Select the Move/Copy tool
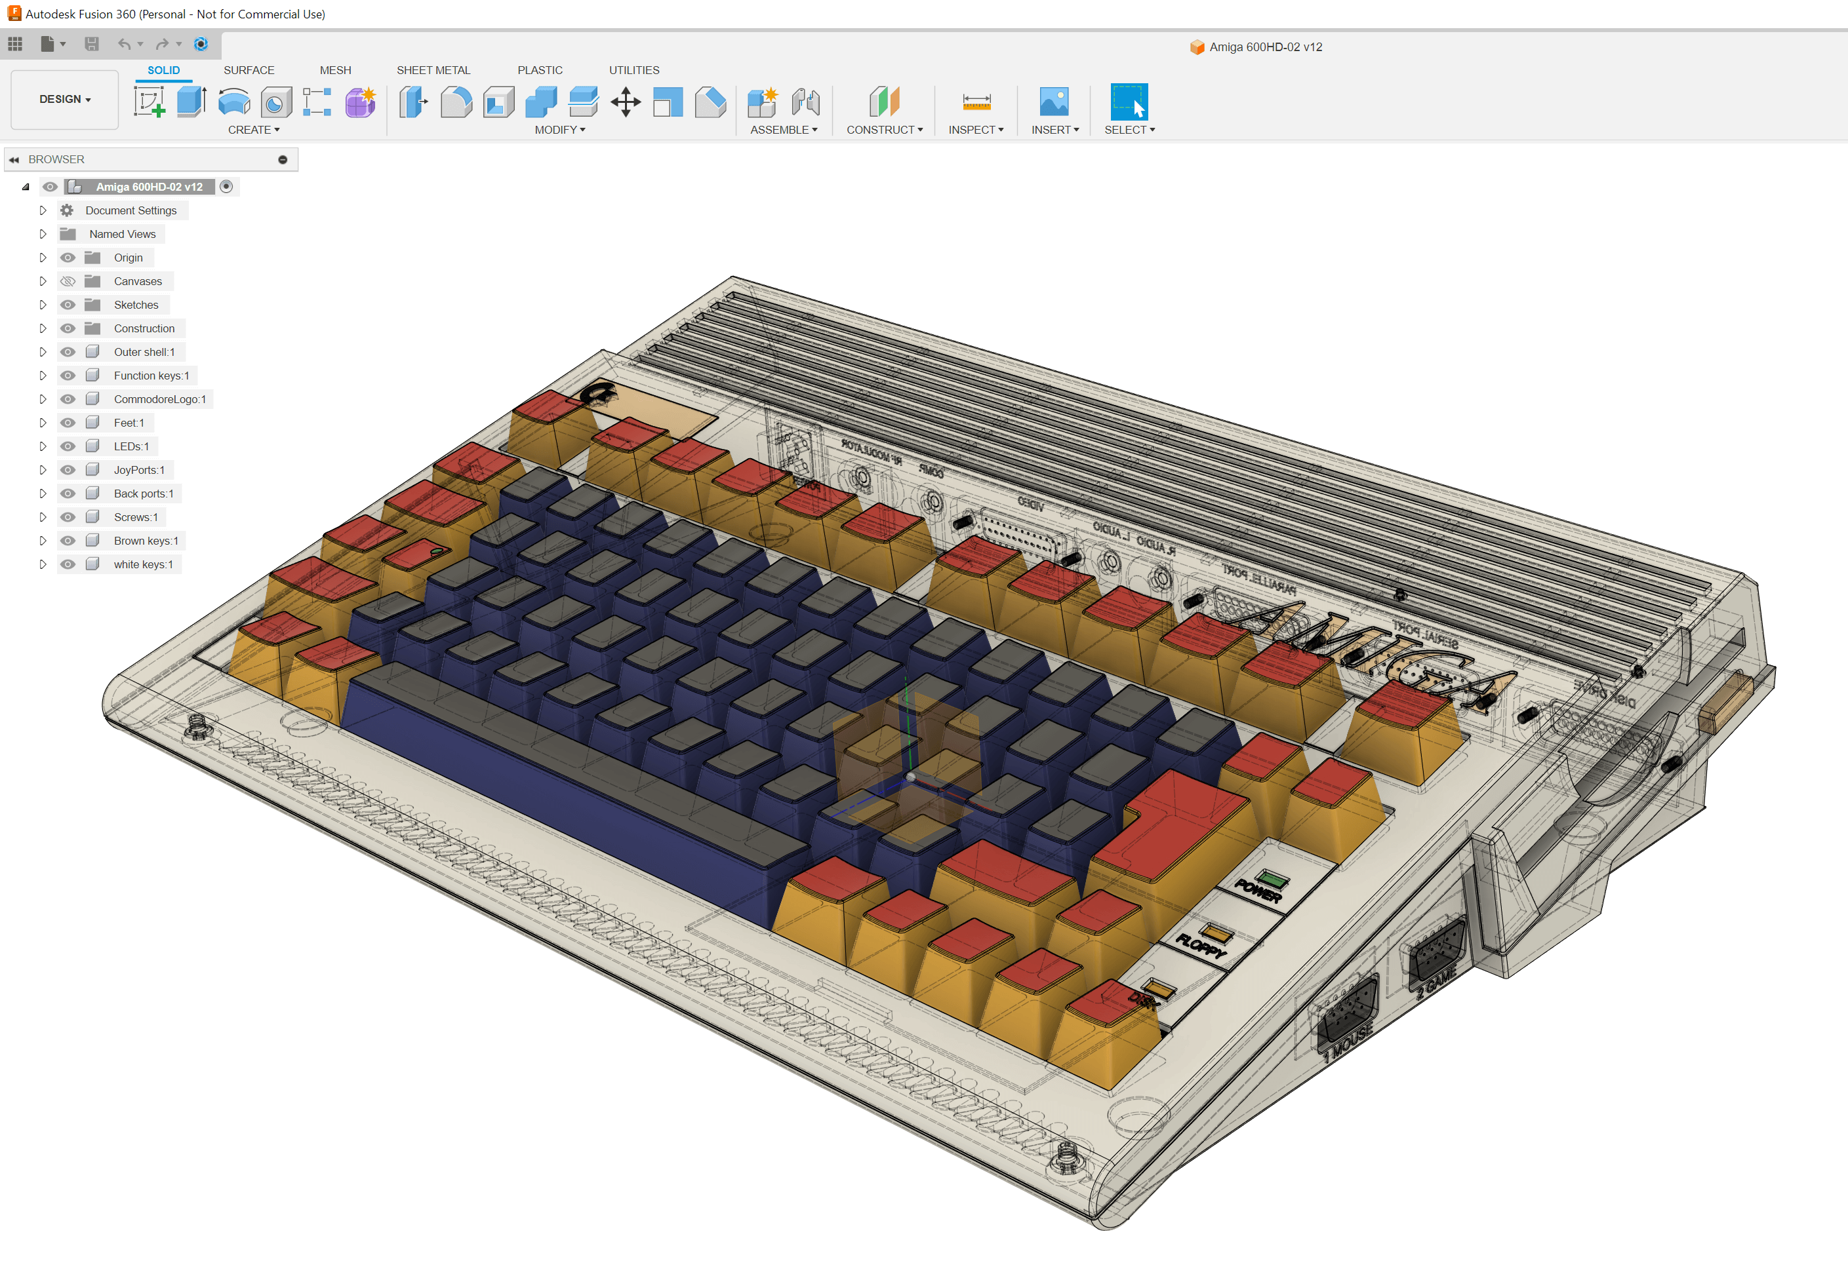The height and width of the screenshot is (1280, 1848). (x=626, y=102)
